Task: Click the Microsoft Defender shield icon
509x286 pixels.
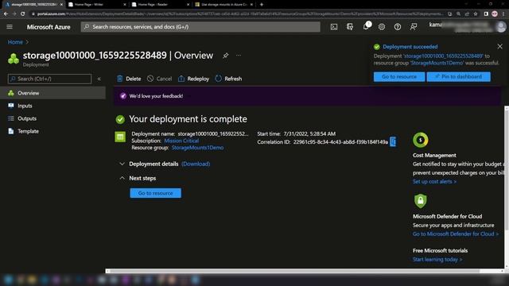Action: (x=421, y=201)
